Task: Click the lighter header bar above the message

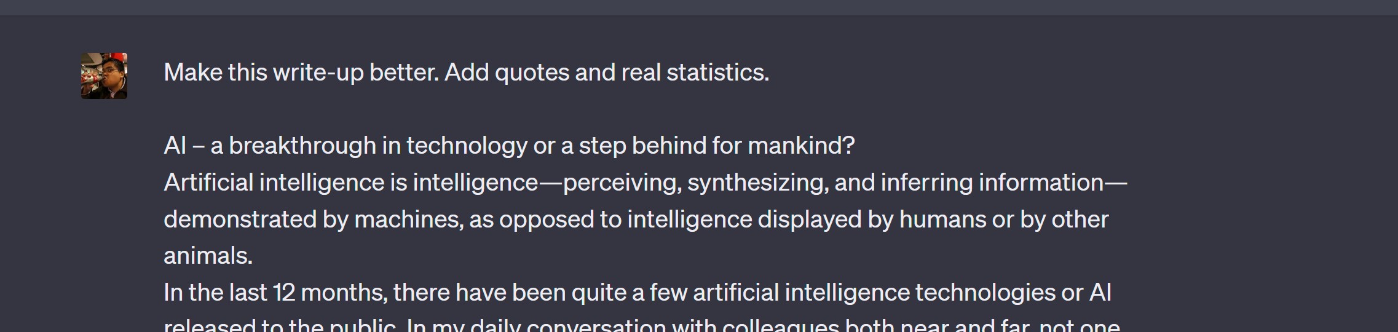Action: [x=699, y=7]
